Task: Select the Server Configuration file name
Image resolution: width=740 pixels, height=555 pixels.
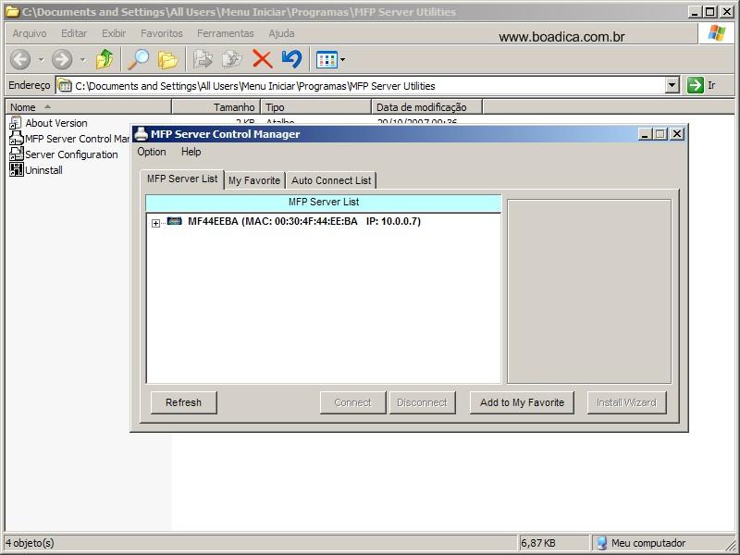Action: [71, 154]
